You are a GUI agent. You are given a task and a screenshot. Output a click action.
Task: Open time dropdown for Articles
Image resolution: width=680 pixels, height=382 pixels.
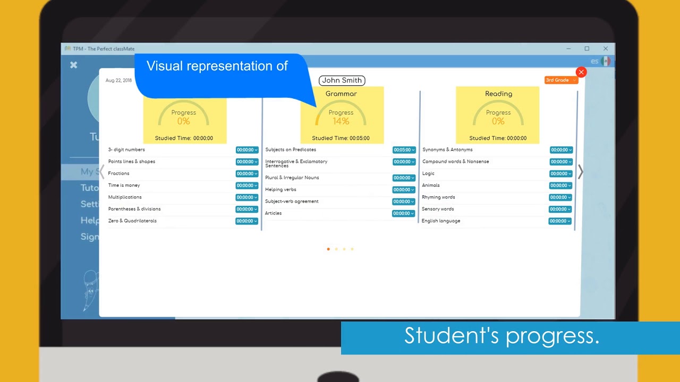[403, 214]
